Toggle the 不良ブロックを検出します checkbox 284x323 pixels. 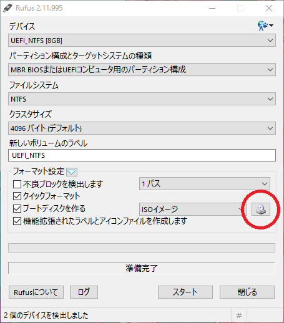pos(17,184)
